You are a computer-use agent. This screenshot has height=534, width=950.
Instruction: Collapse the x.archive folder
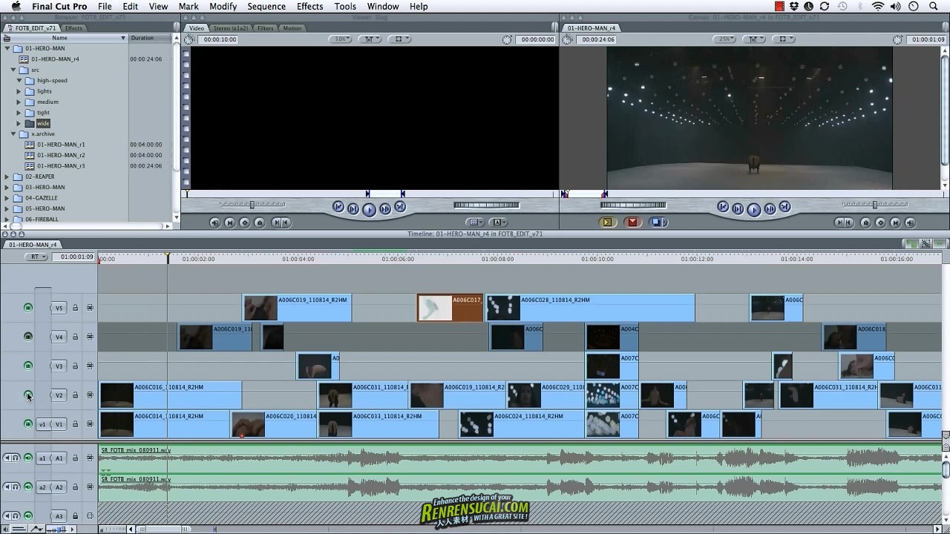point(13,134)
